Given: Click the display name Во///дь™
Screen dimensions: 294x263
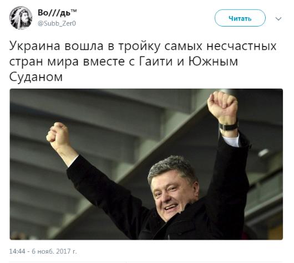Looking at the screenshot, I should click(x=57, y=13).
